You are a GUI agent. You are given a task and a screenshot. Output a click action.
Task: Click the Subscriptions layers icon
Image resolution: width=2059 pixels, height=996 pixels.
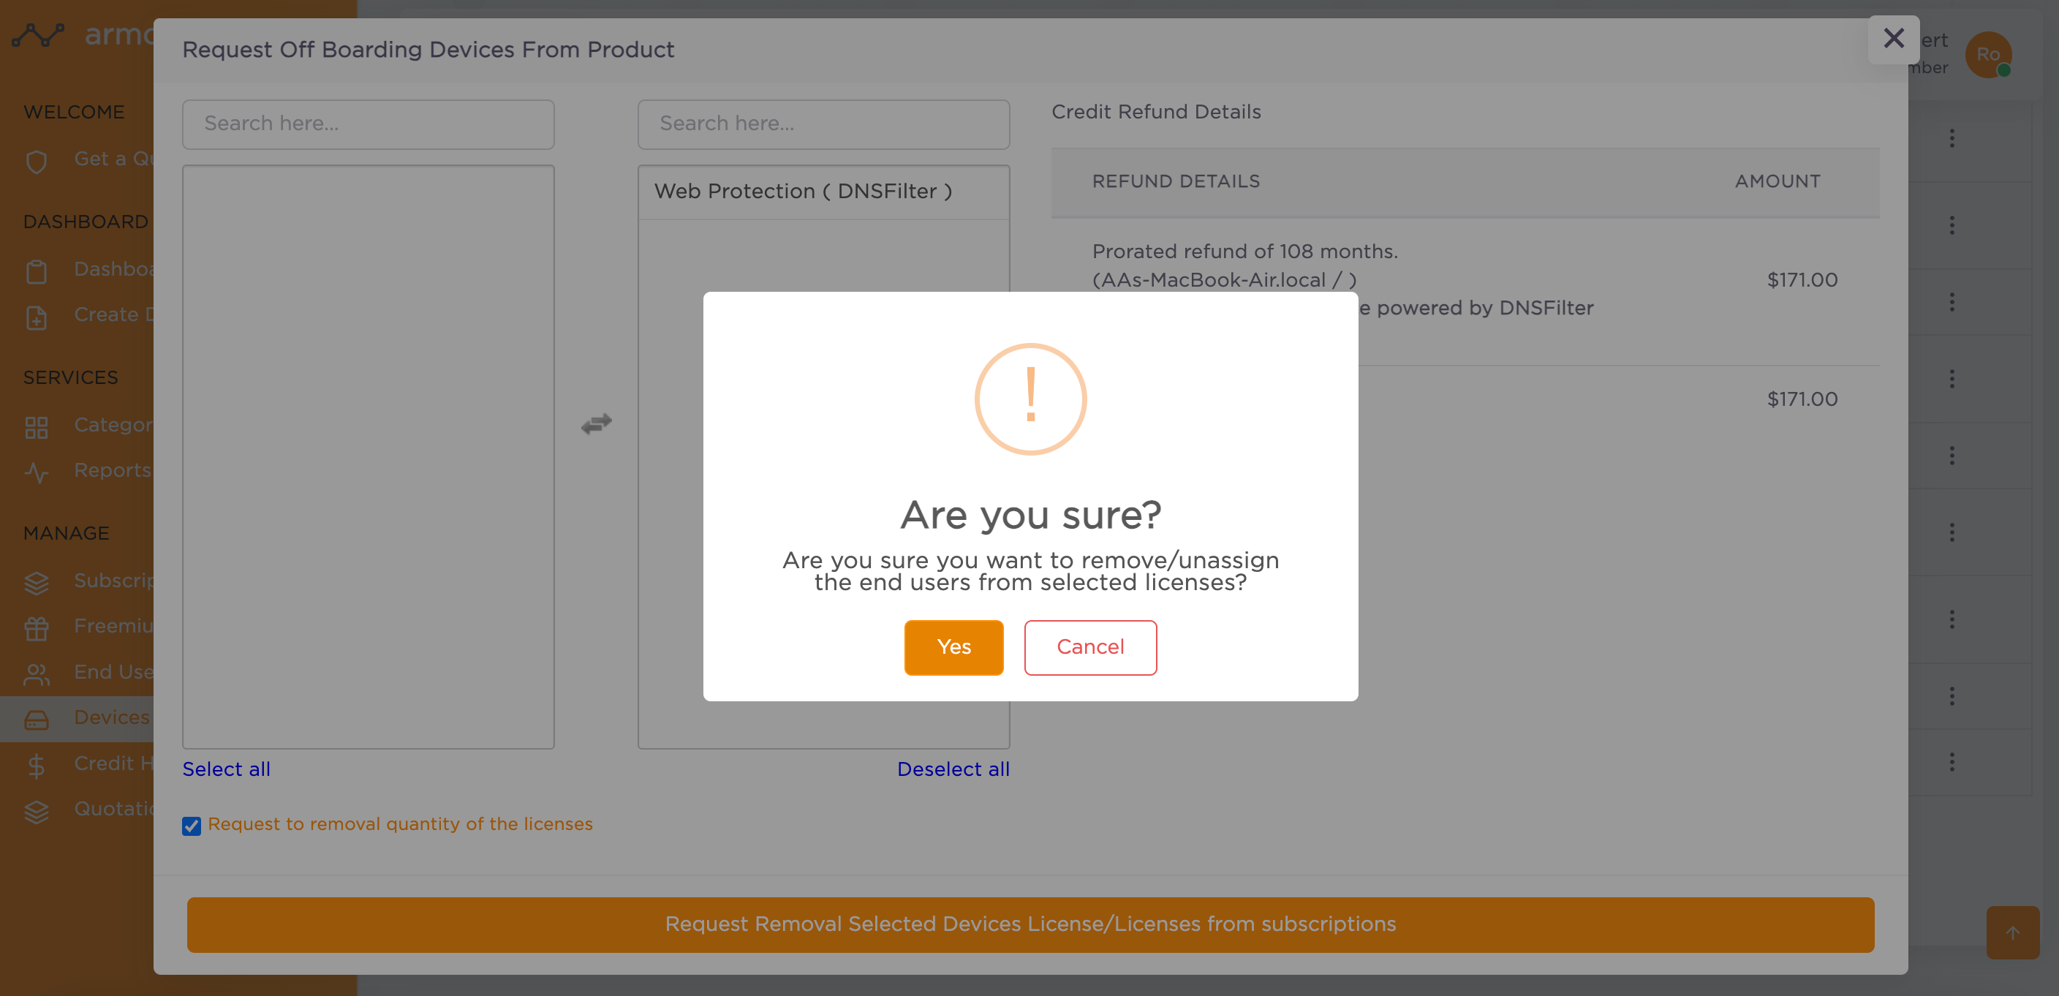coord(36,583)
